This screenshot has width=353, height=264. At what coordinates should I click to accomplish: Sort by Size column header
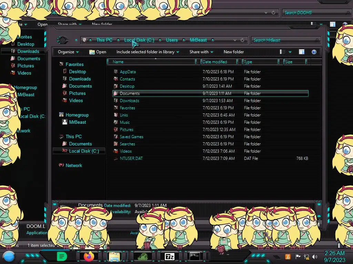tap(294, 62)
